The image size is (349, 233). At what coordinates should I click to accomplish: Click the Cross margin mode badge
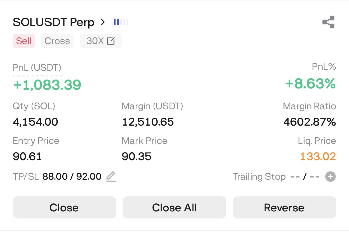(57, 41)
